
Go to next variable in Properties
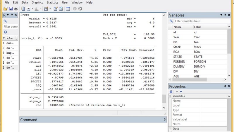[181, 92]
